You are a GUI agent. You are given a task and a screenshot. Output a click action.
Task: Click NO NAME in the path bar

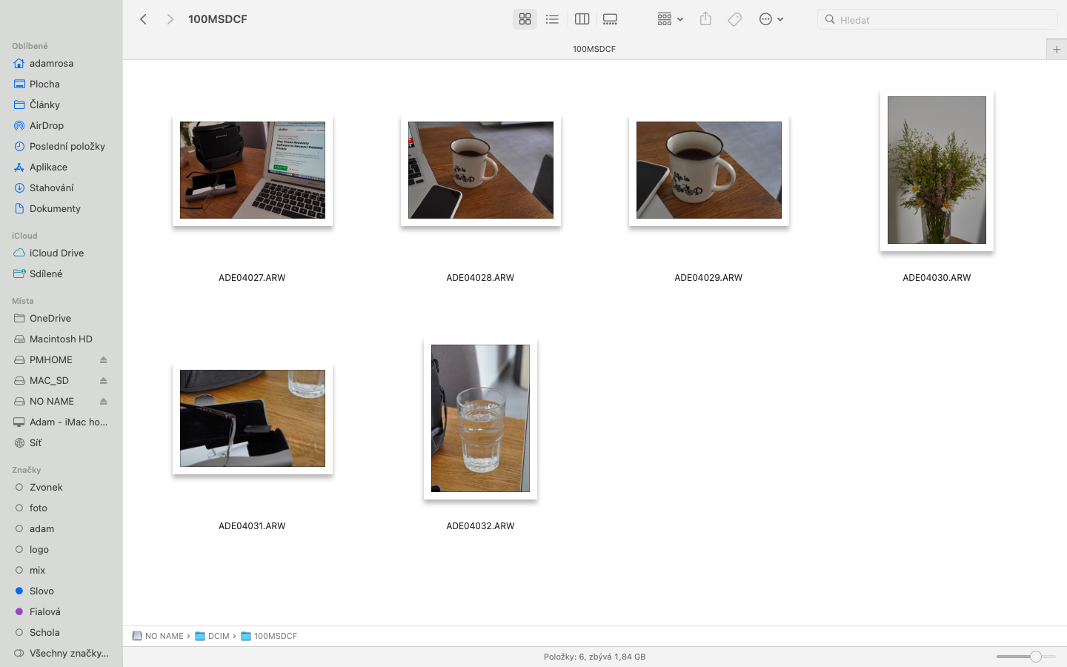coord(158,636)
